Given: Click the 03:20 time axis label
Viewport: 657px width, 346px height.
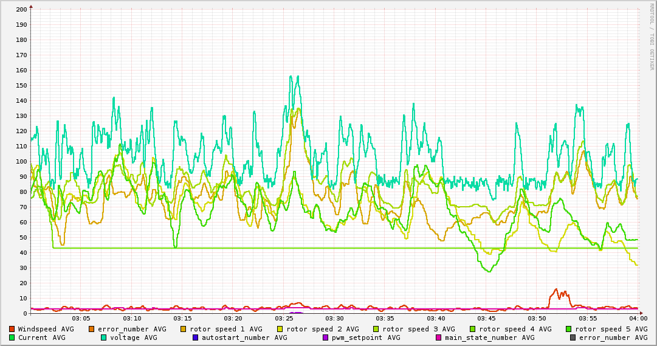Looking at the screenshot, I should (x=233, y=319).
